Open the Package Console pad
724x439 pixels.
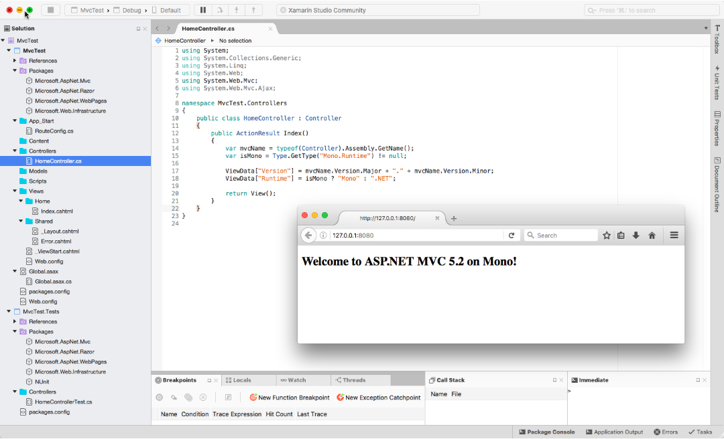click(x=547, y=432)
